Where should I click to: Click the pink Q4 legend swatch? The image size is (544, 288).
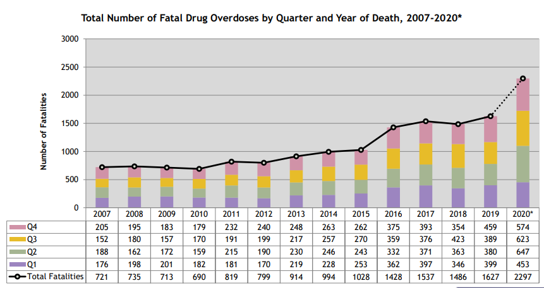[15, 226]
